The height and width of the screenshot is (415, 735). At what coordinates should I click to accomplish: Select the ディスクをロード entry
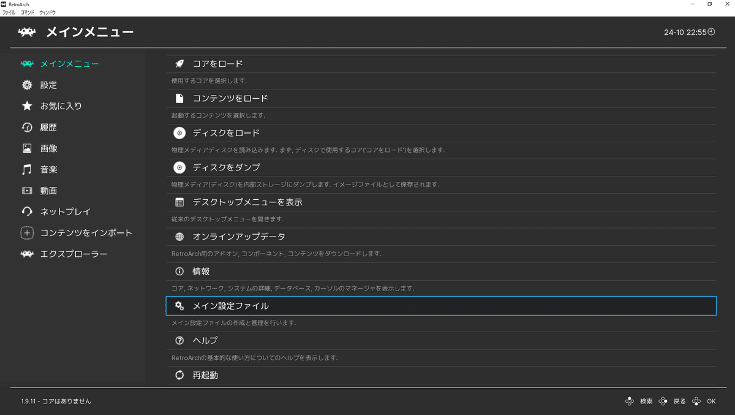coord(441,133)
